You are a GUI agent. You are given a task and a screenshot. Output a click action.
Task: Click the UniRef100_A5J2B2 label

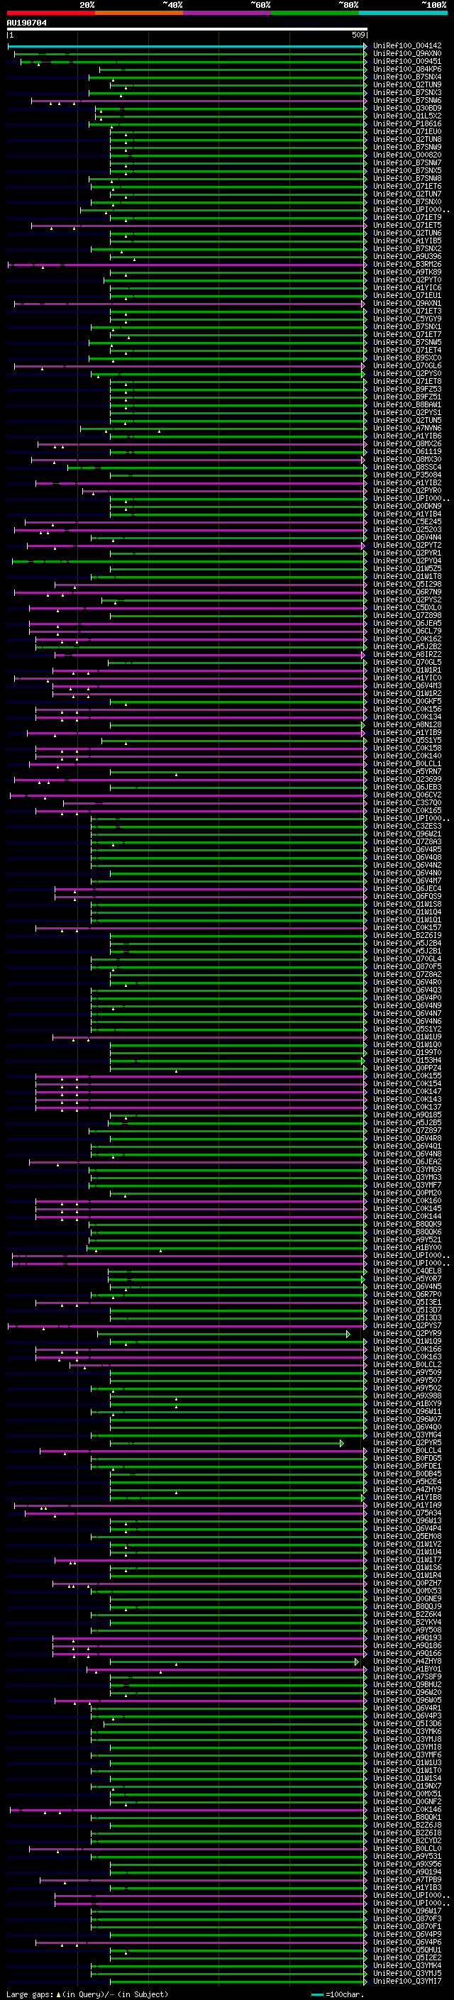[407, 646]
